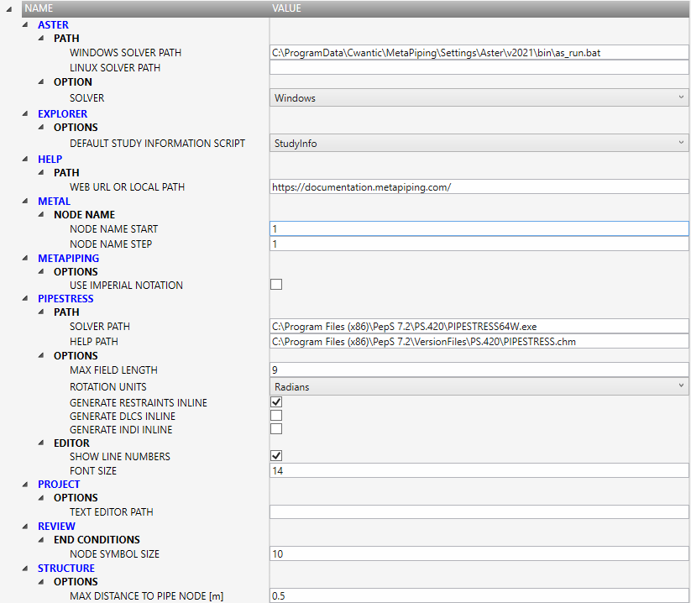Viewport: 691px width, 603px height.
Task: Click the empty LINUX SOLVER PATH field
Action: point(479,67)
